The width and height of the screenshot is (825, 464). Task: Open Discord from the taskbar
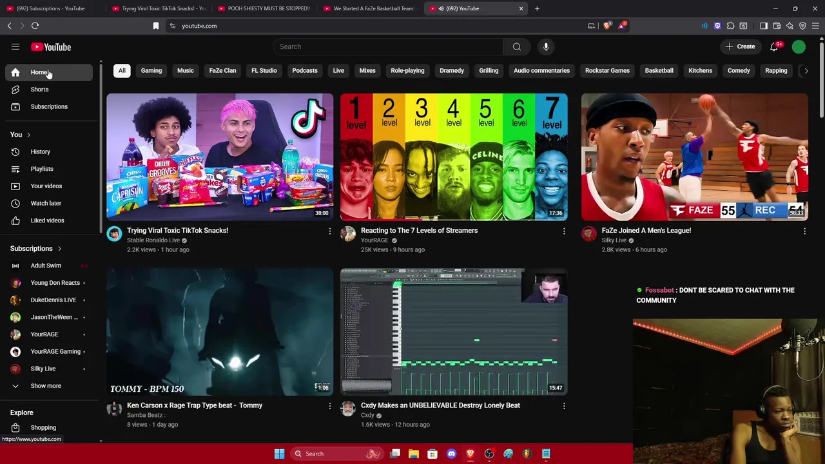[451, 454]
